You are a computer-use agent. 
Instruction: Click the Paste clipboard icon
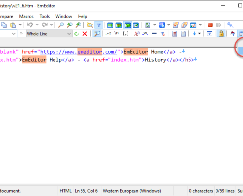pos(13,25)
